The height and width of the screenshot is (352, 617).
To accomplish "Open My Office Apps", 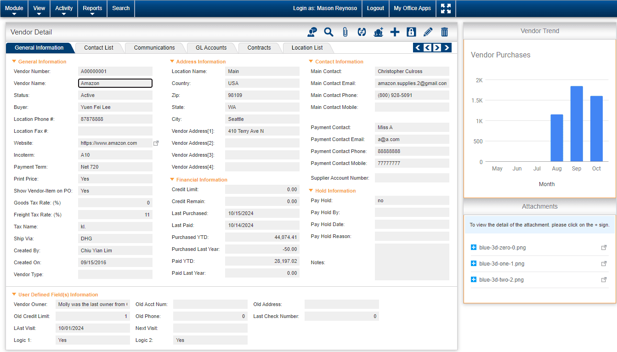I will point(412,8).
